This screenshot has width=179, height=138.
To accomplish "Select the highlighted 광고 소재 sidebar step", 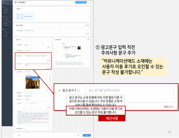I will [5, 29].
